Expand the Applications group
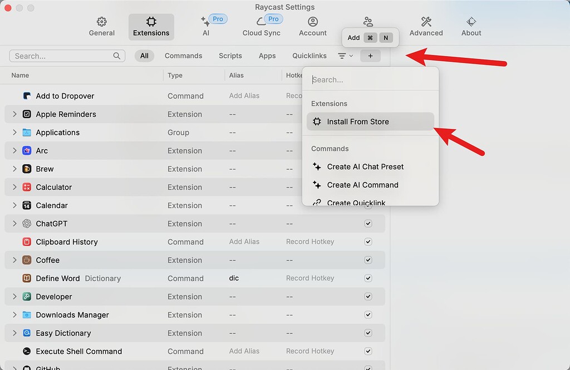 tap(14, 132)
